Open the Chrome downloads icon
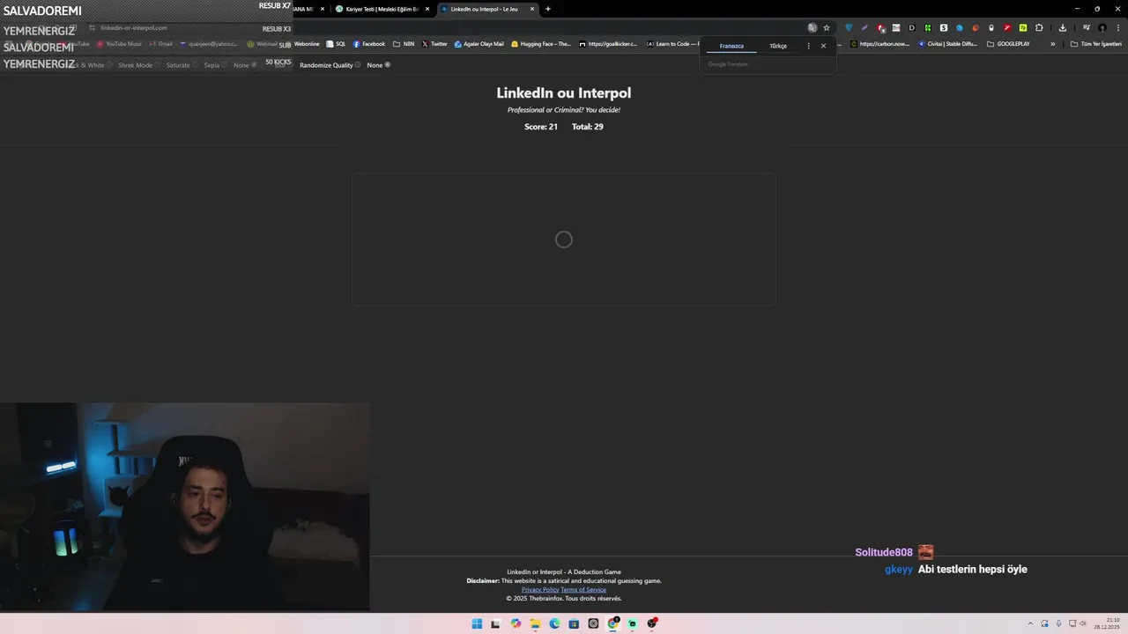The height and width of the screenshot is (634, 1128). click(x=1063, y=27)
